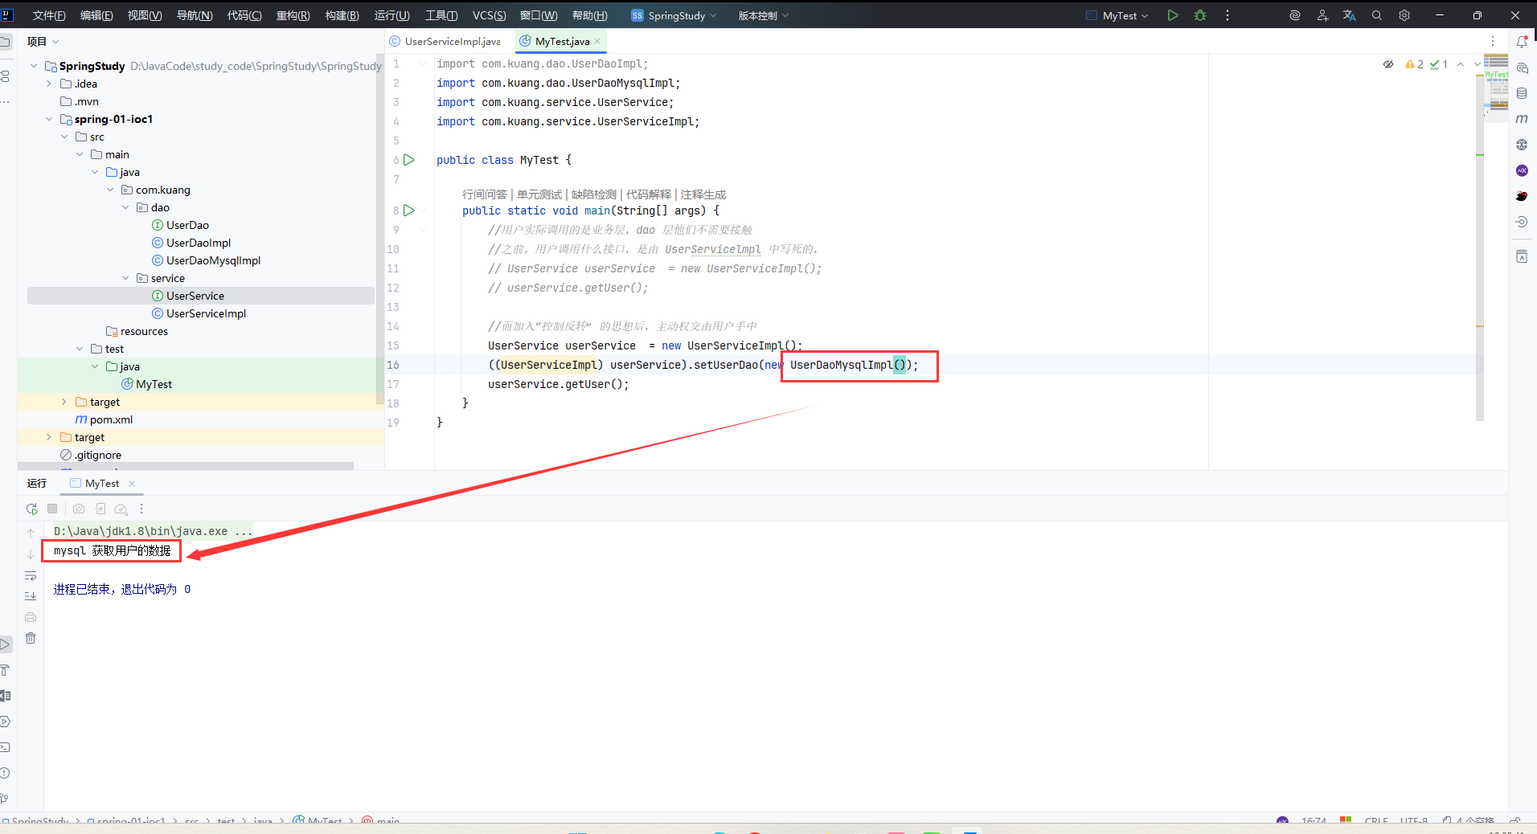1537x834 pixels.
Task: Rerun MyTest from the Run panel toolbar
Action: click(x=31, y=509)
